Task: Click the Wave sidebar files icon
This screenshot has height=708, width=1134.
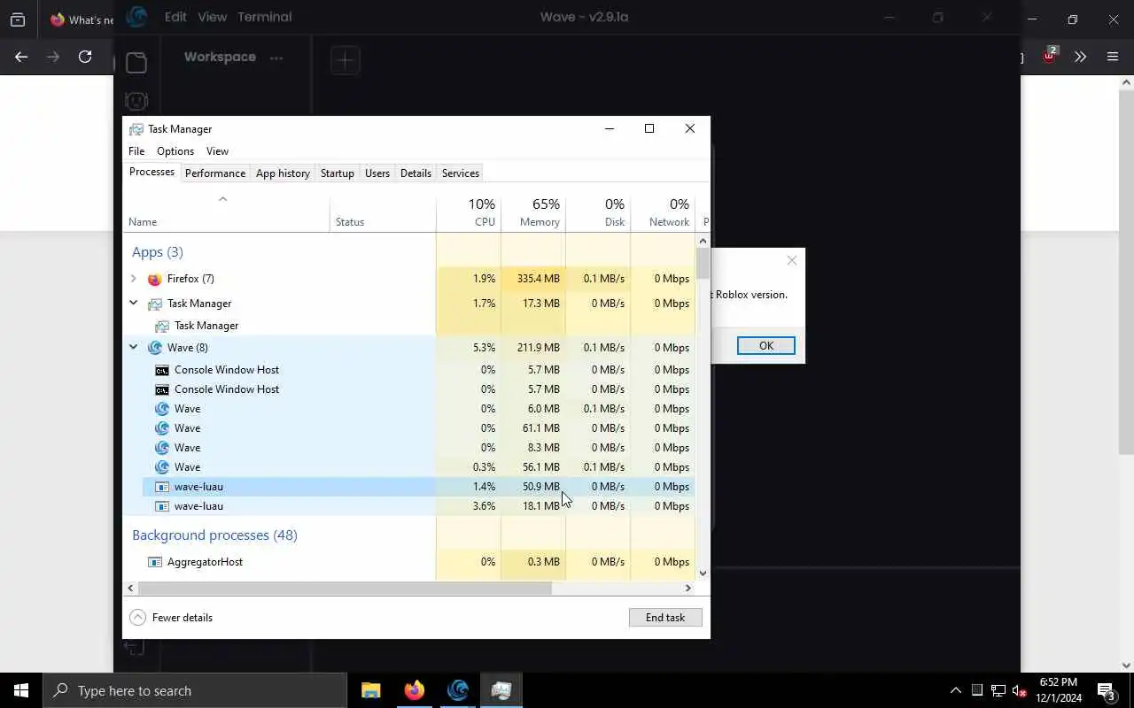Action: click(x=136, y=62)
